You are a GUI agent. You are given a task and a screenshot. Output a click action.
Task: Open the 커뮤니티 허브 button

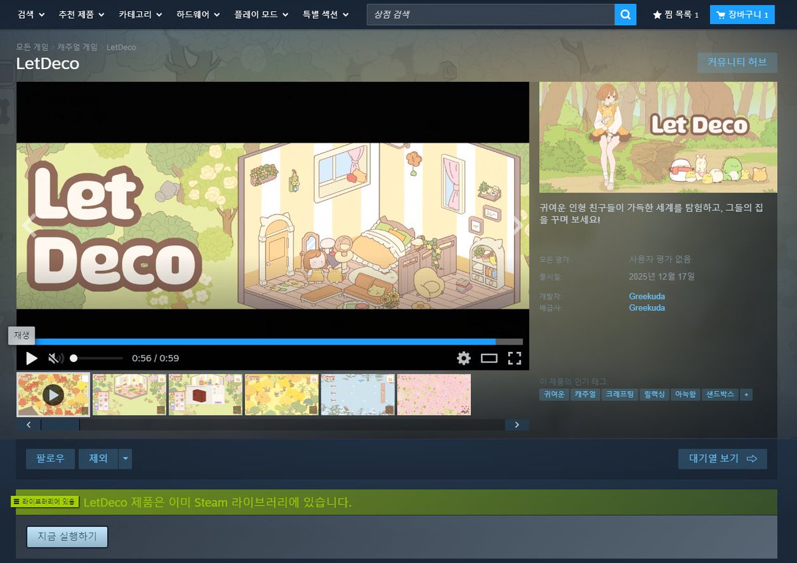pos(737,62)
